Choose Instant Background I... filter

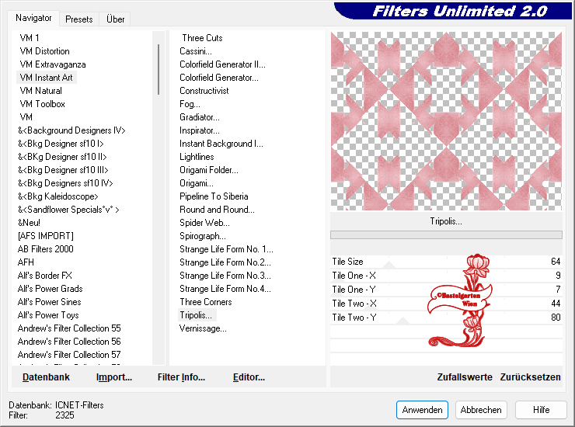pos(221,144)
